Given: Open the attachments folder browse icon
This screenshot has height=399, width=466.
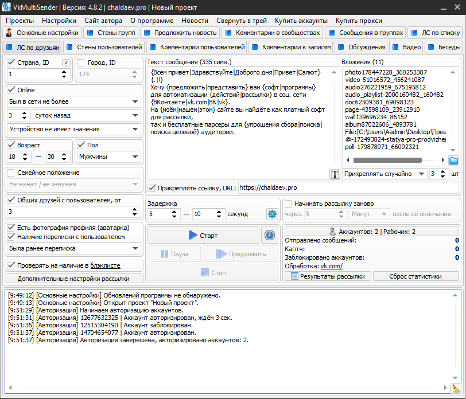Looking at the screenshot, I should pos(453,161).
